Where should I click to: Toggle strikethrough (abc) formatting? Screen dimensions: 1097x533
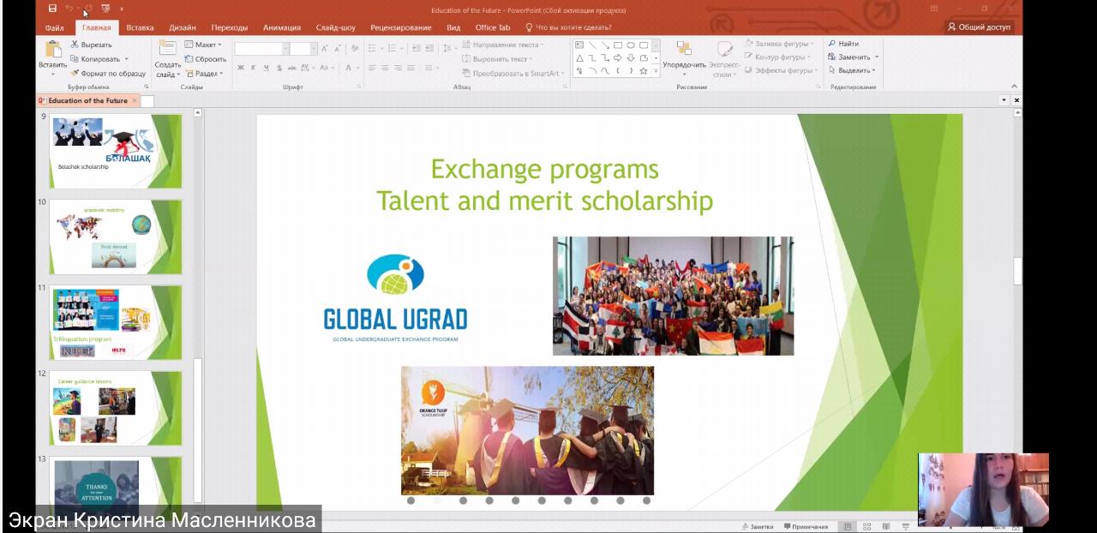292,68
